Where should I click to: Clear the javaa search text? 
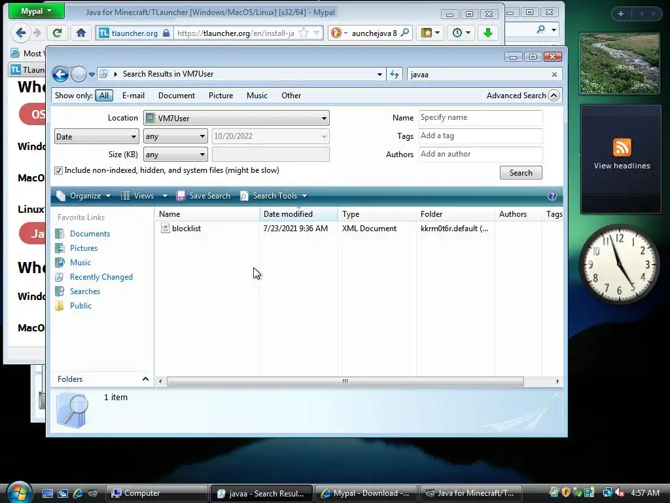[x=554, y=75]
